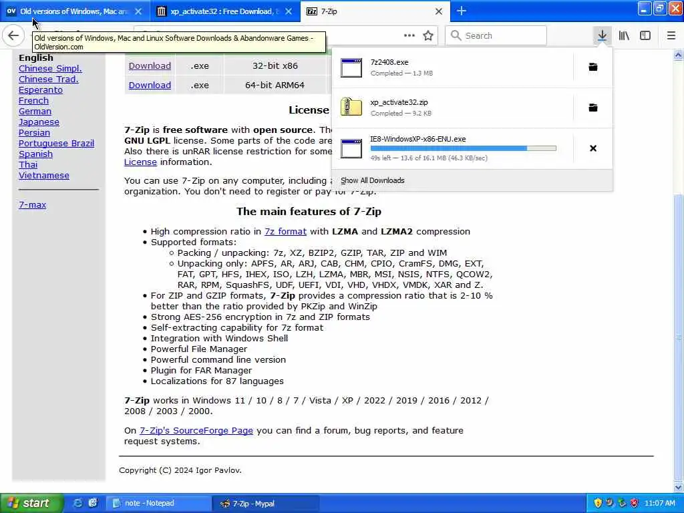Open Chinese Trad. language link
Viewport: 684px width, 513px height.
(48, 79)
